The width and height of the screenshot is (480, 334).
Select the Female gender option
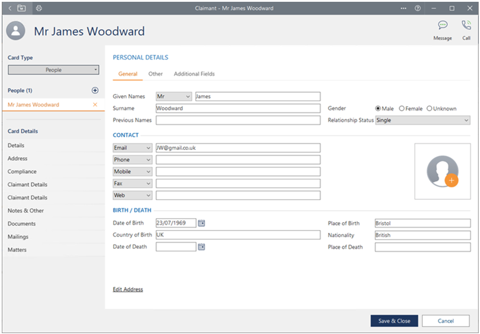tap(401, 109)
